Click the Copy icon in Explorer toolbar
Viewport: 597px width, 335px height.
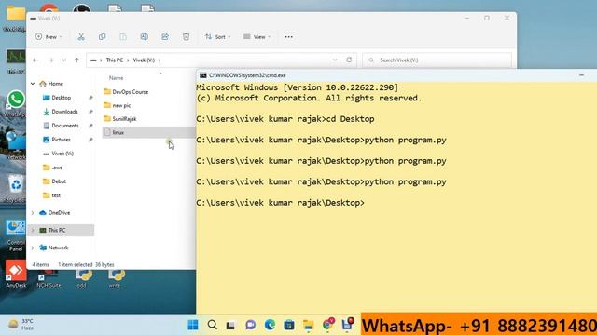102,37
